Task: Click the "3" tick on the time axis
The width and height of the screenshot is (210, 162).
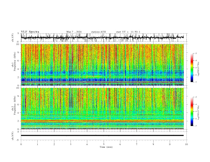Action: point(71,144)
